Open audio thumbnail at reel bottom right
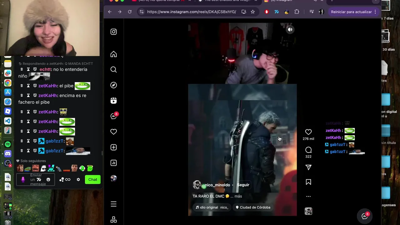Screen dimensions: 400x225 click(308, 211)
